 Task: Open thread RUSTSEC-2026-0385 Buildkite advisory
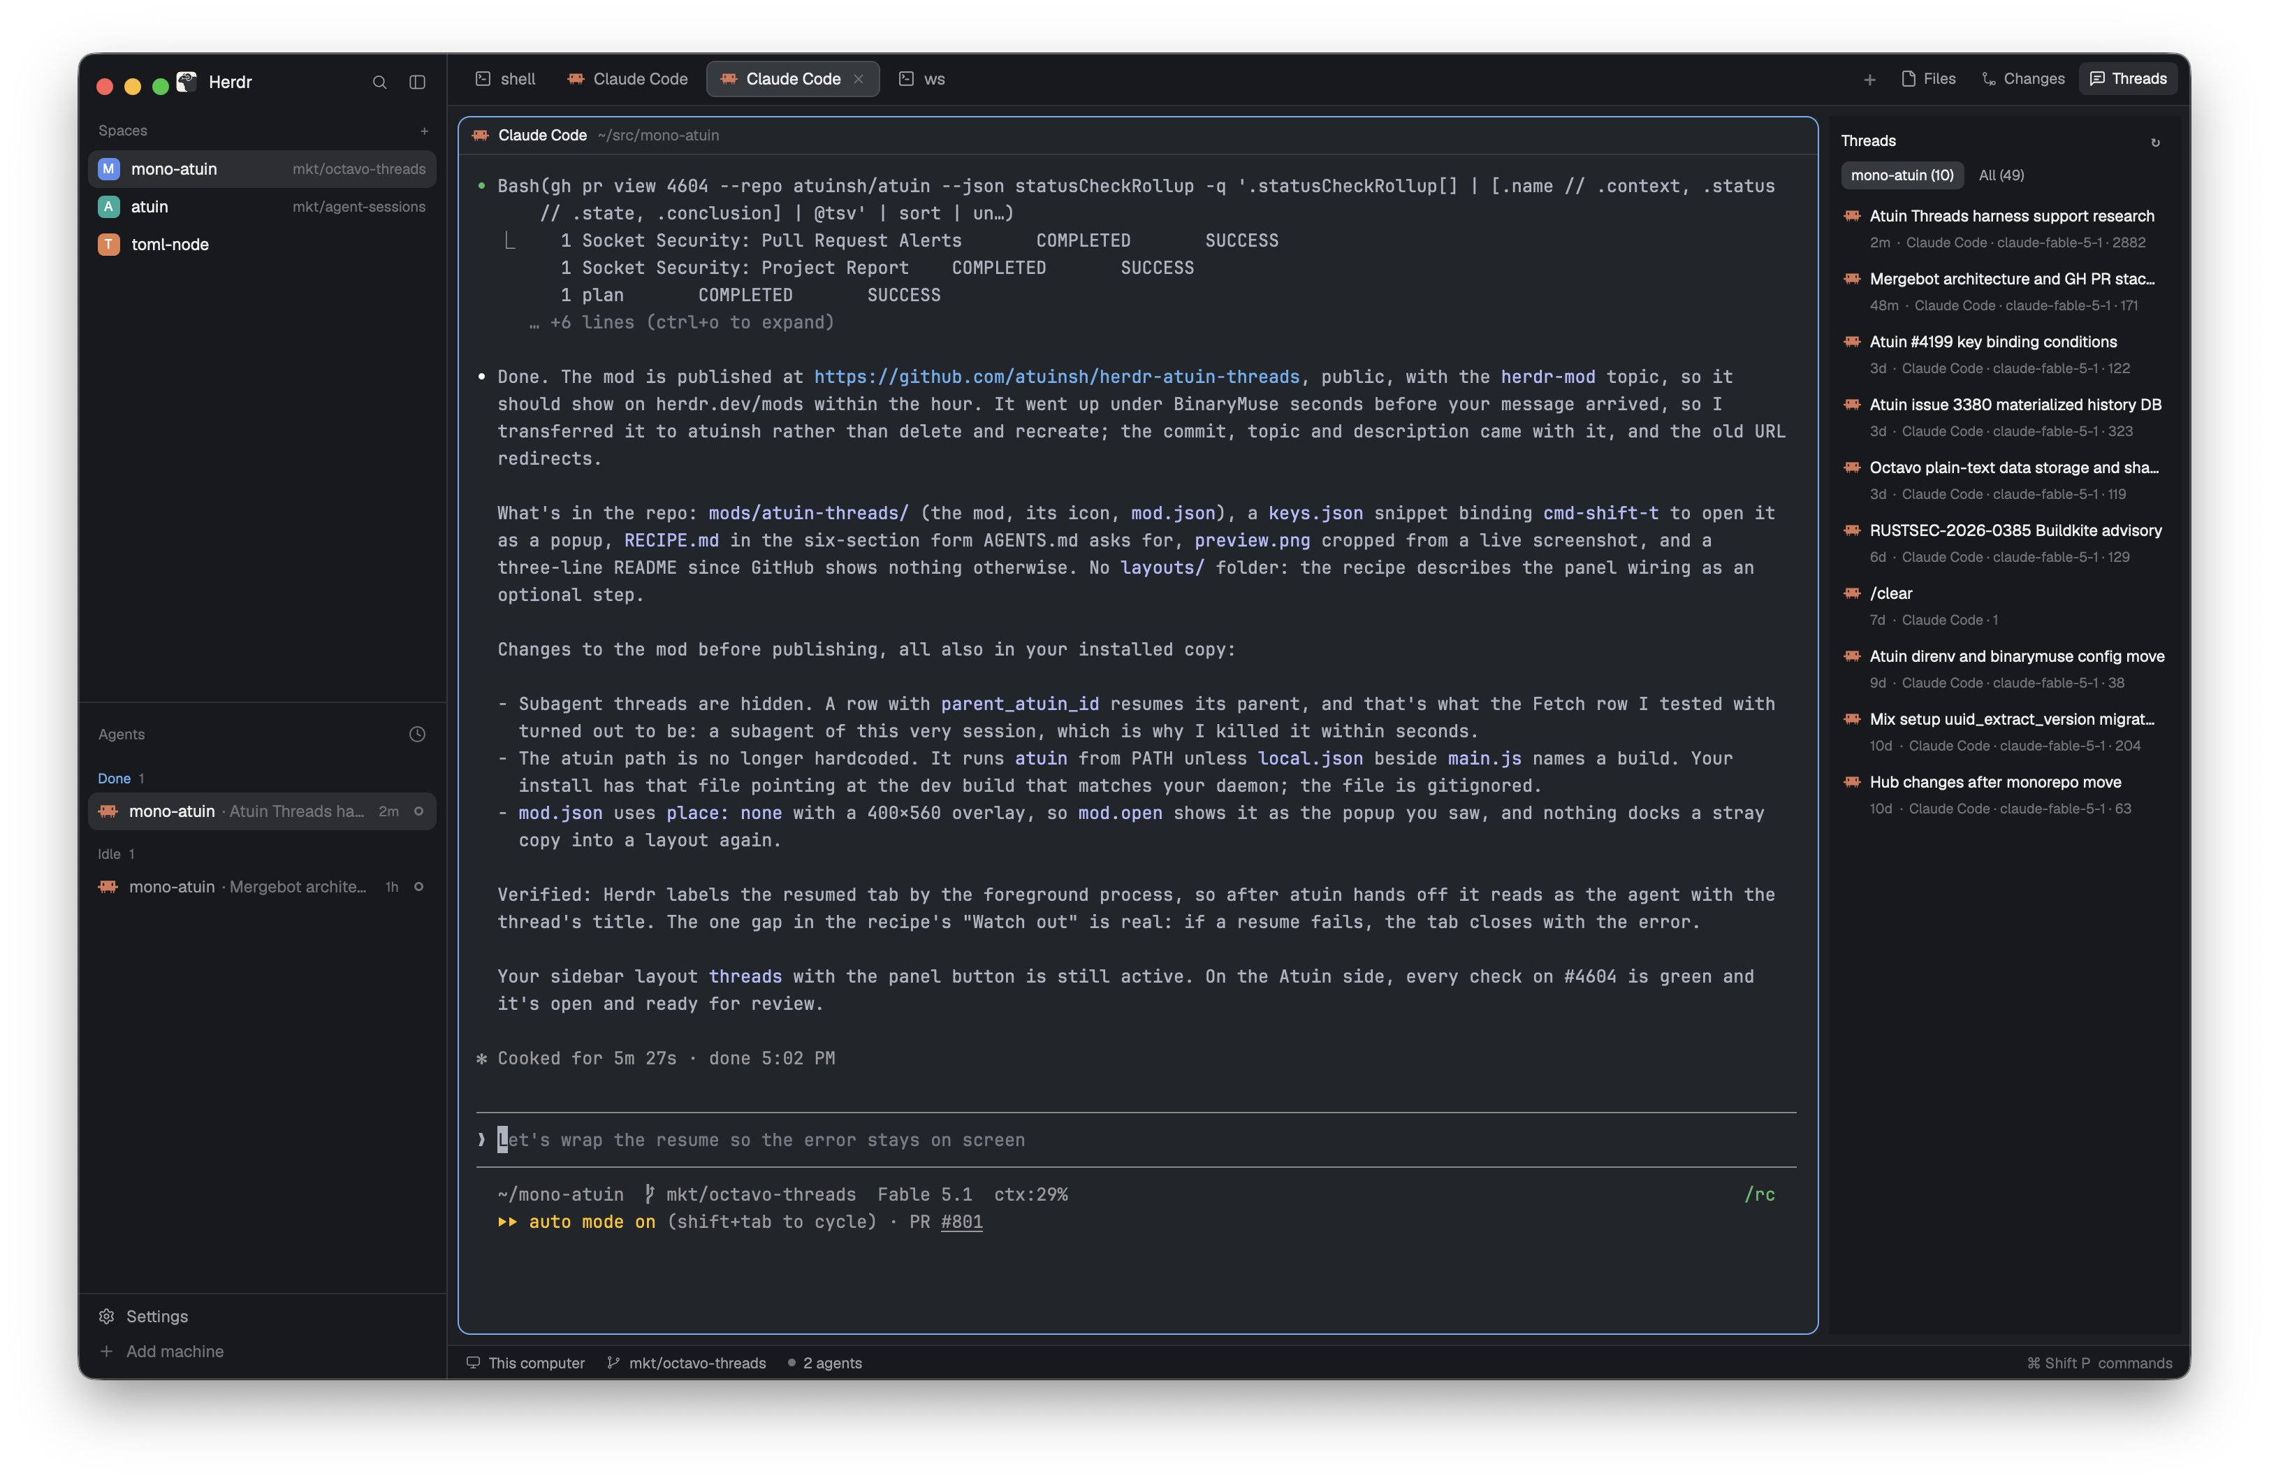[x=2005, y=544]
